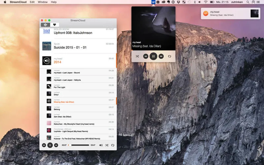
Task: Open the Window menu
Action: [43, 2]
